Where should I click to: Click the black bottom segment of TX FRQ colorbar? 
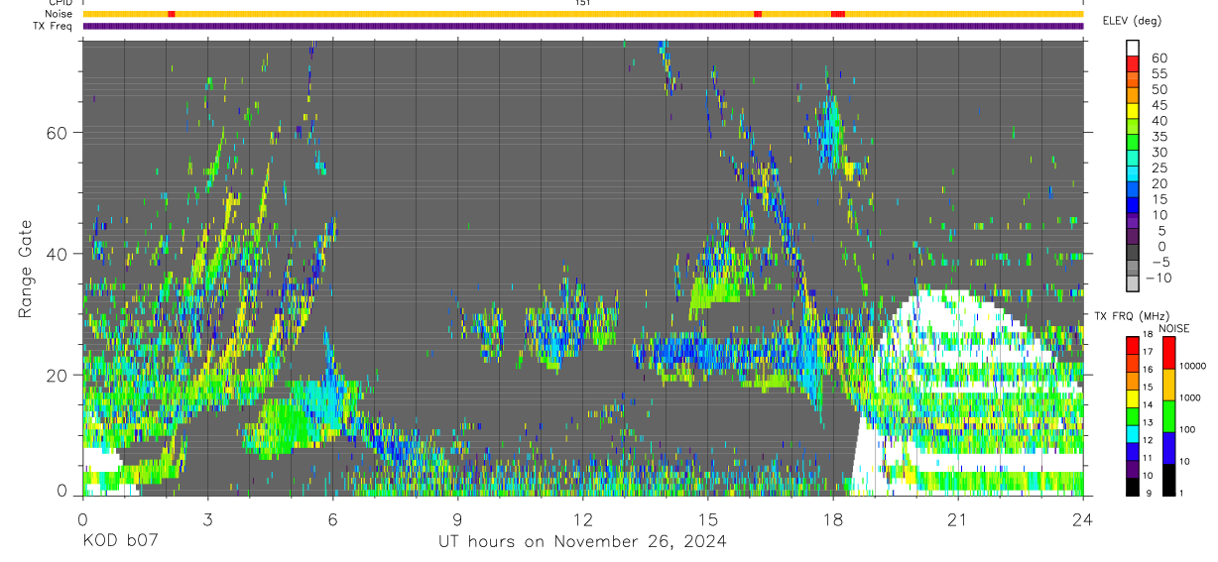tap(1133, 487)
